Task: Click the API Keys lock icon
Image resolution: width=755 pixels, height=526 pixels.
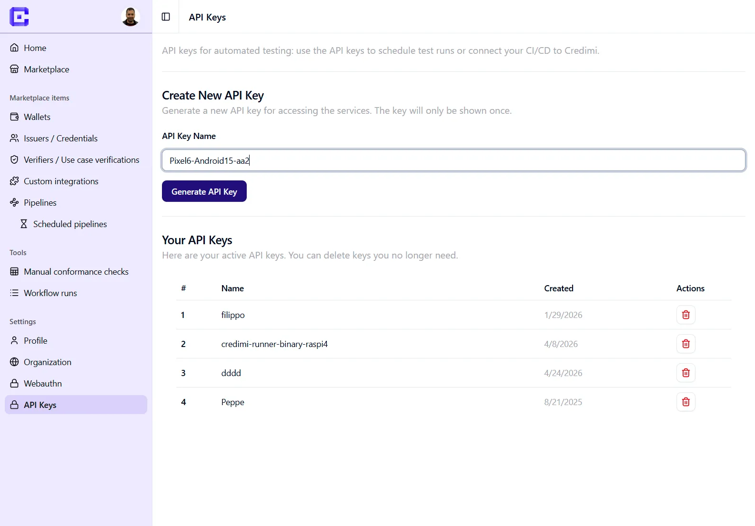Action: pos(14,405)
